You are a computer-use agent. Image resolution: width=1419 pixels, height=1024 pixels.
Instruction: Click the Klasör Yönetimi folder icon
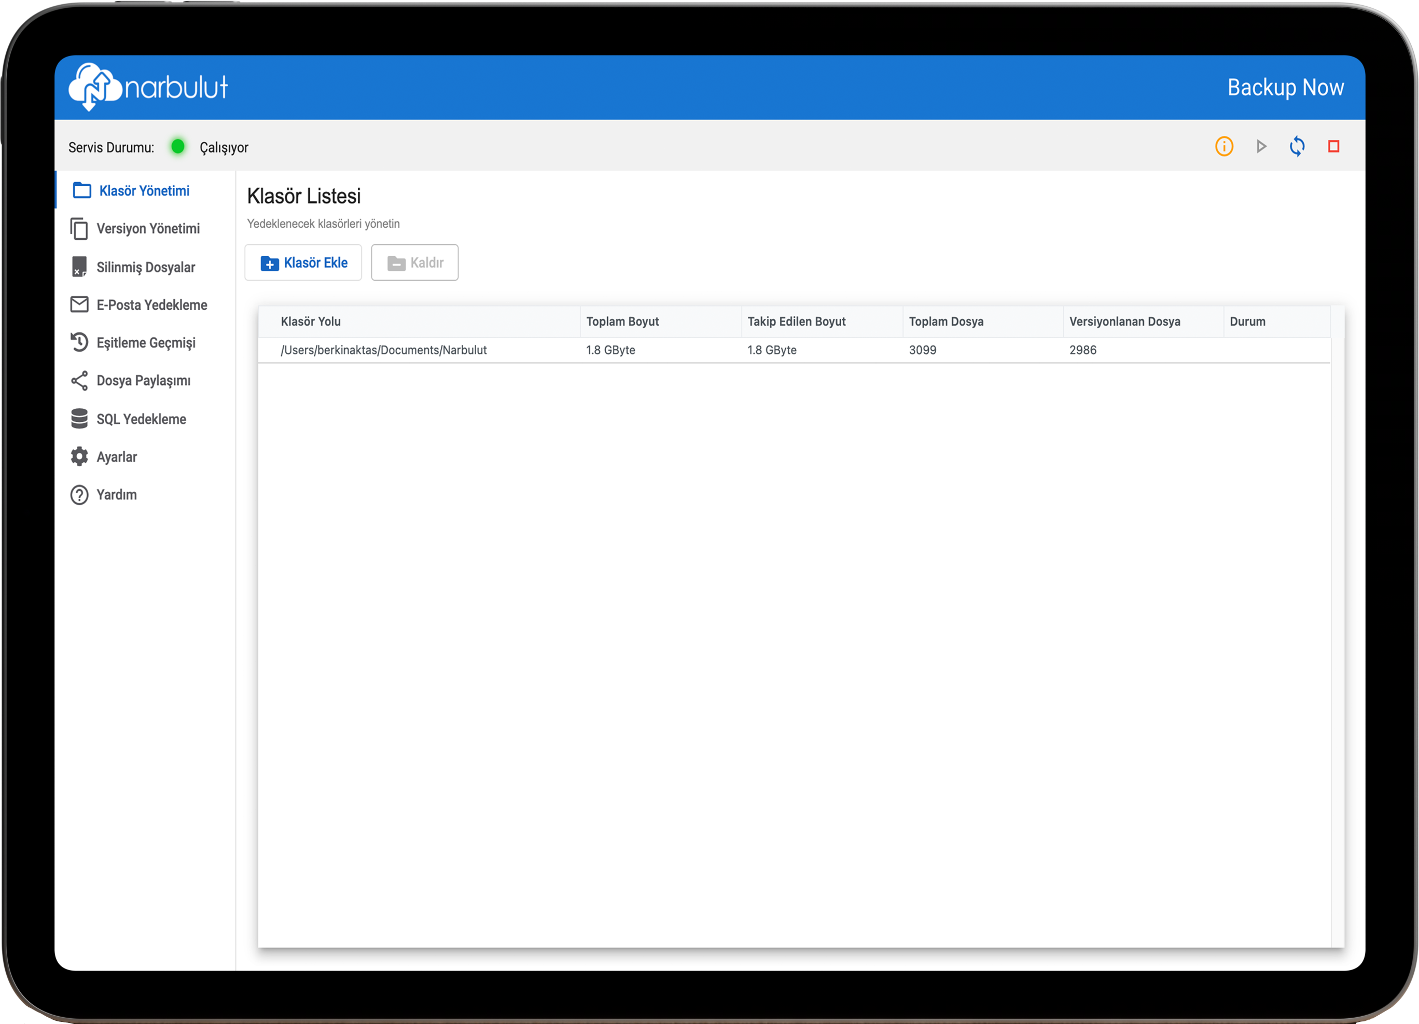tap(82, 190)
